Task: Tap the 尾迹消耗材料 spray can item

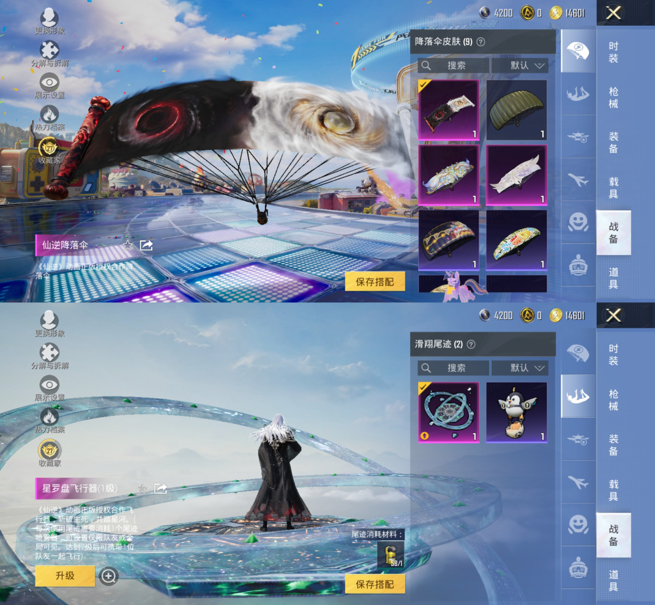Action: (391, 554)
